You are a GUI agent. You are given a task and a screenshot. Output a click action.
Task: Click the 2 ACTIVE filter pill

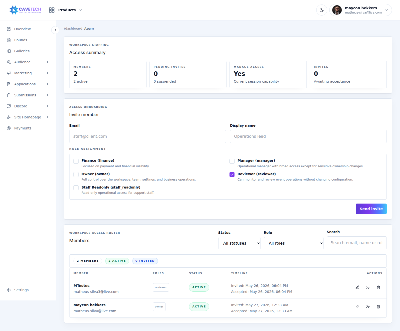coord(117,261)
